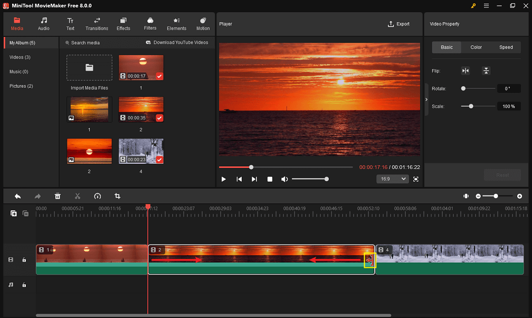The height and width of the screenshot is (318, 532).
Task: Select snow clip 4 on timeline
Action: [450, 259]
